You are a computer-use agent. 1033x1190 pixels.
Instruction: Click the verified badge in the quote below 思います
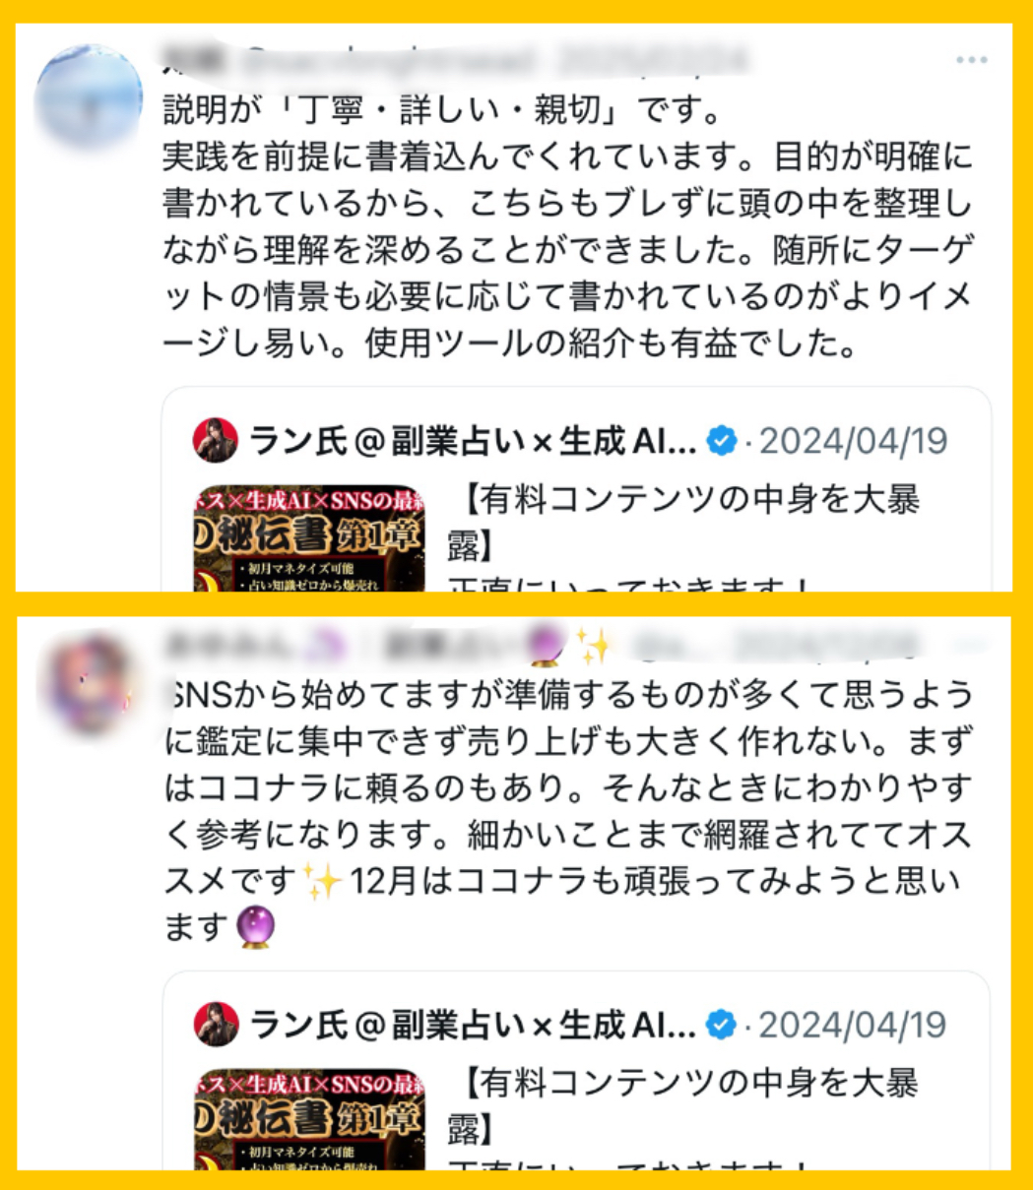[x=723, y=1026]
